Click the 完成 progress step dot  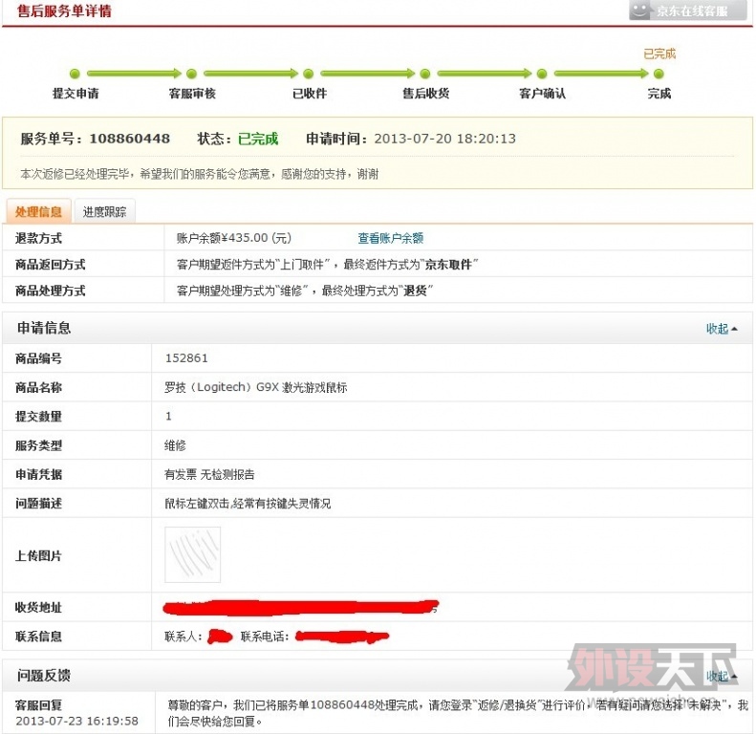tap(659, 74)
